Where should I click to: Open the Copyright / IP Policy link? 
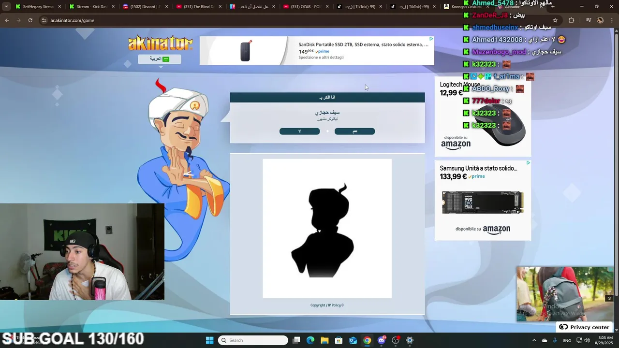(x=327, y=305)
